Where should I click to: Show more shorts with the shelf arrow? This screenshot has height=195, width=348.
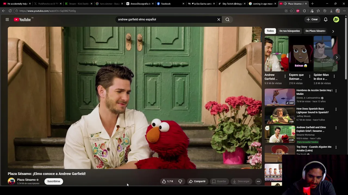pyautogui.click(x=337, y=57)
